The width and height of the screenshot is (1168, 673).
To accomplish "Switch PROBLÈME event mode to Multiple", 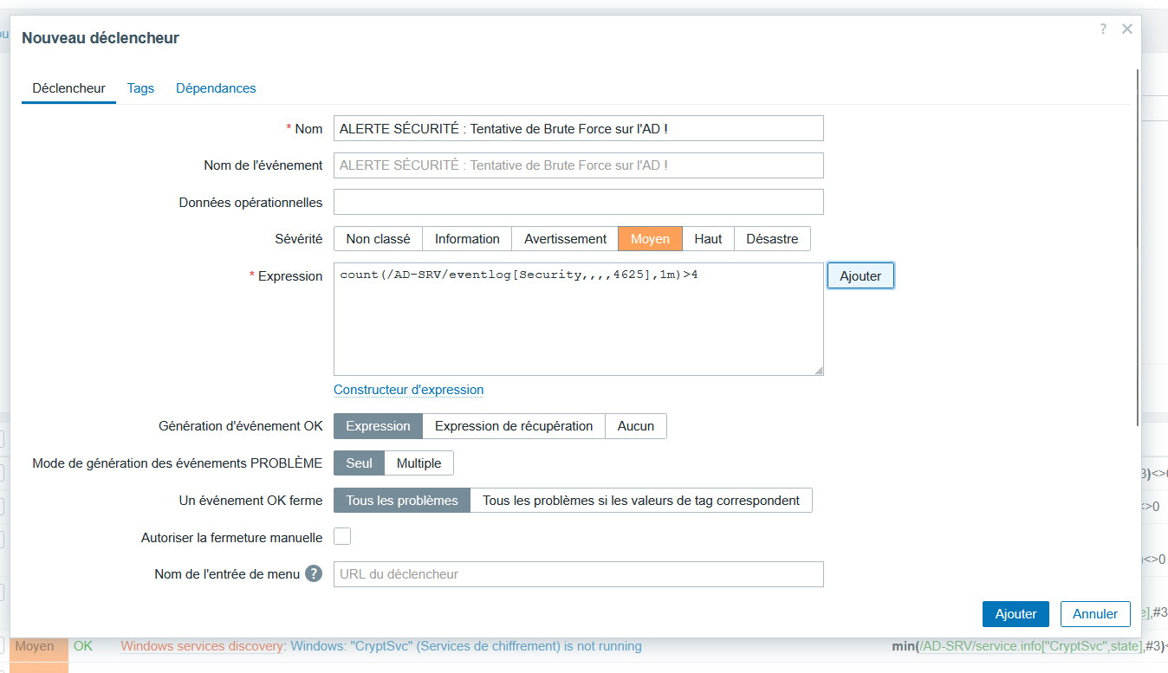I will pos(419,463).
